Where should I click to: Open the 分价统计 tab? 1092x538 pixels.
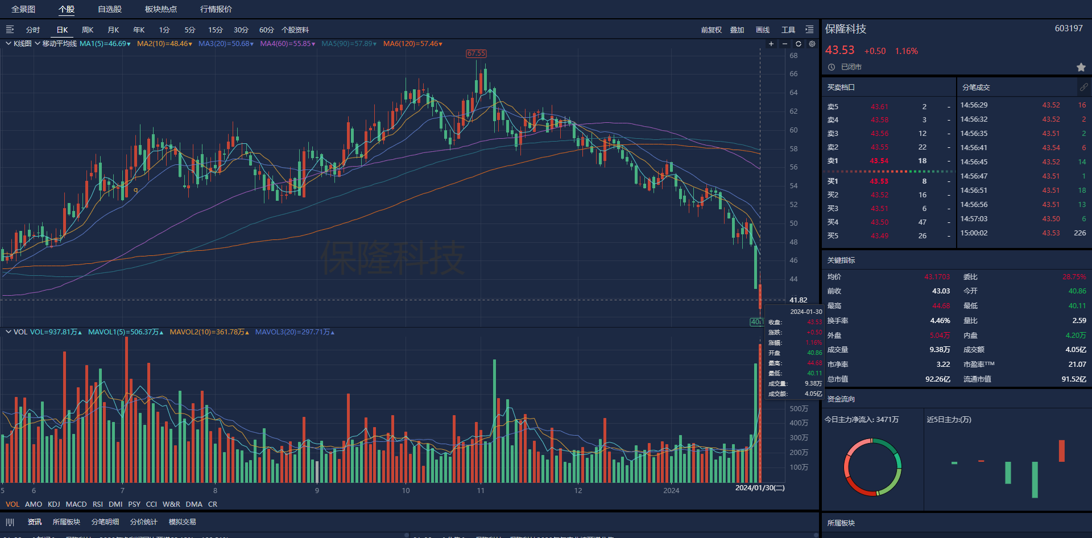(143, 522)
